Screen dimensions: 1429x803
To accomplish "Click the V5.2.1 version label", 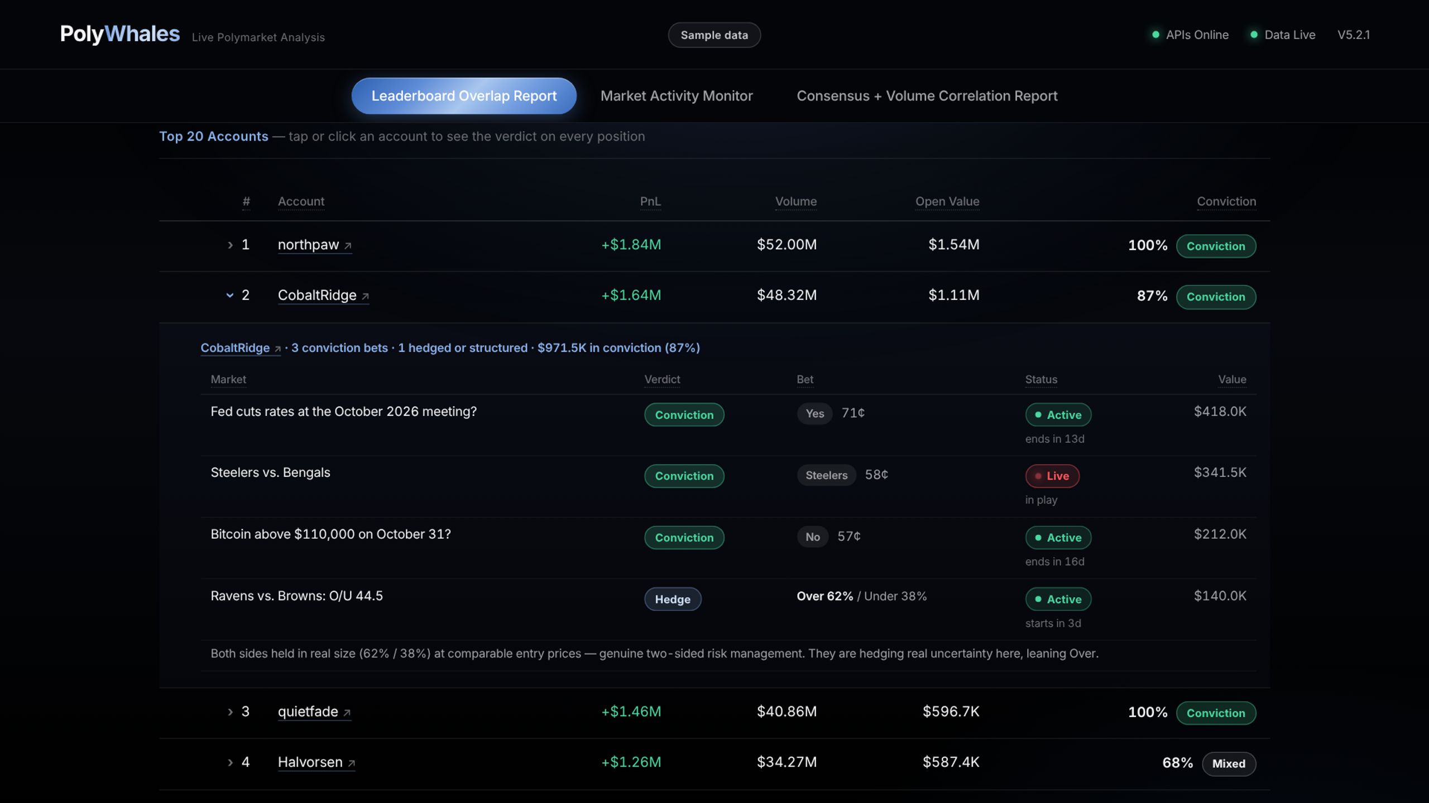I will click(1354, 35).
